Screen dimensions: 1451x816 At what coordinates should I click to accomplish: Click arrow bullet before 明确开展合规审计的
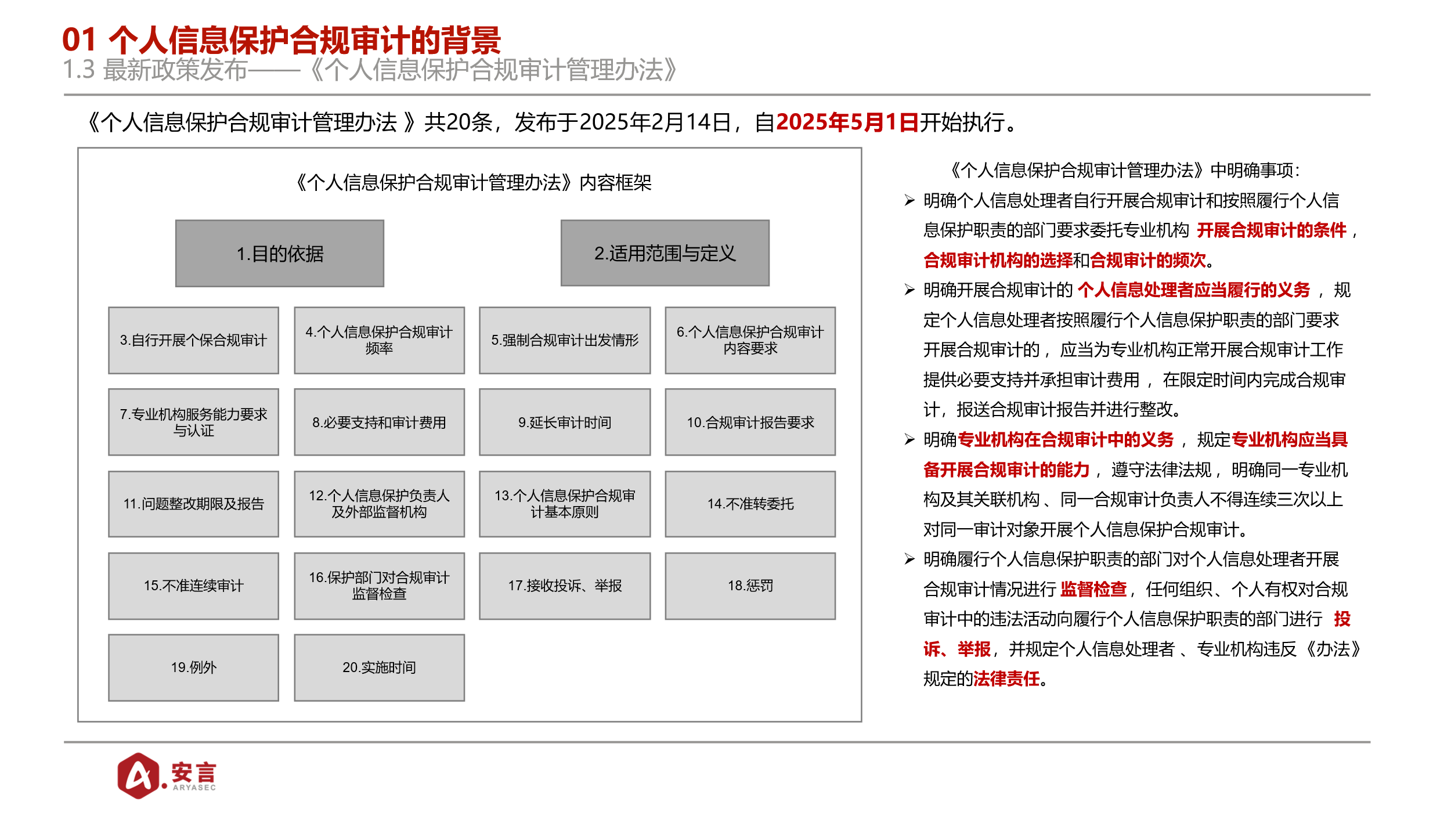pos(909,290)
